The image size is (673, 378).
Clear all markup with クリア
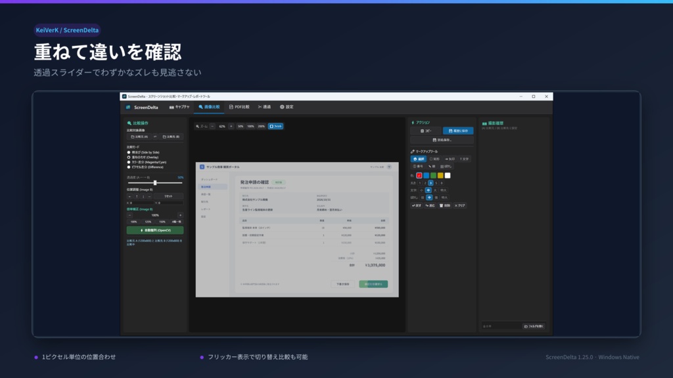459,205
